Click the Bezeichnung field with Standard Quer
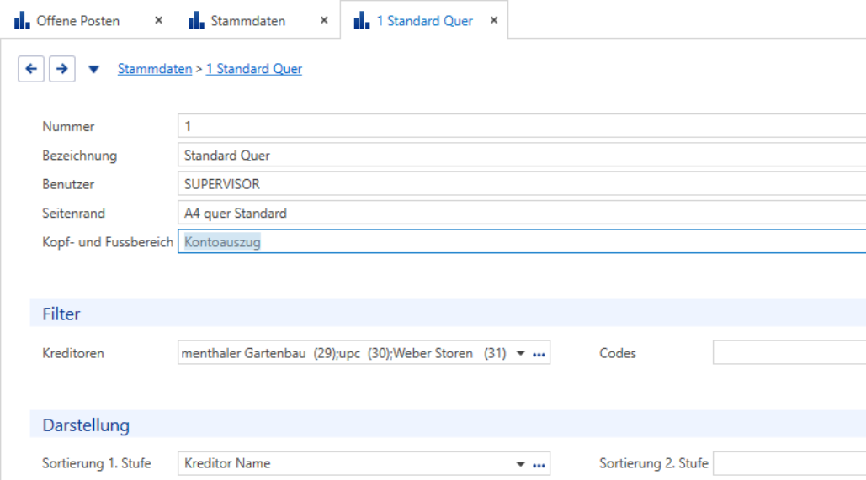The width and height of the screenshot is (866, 480). click(522, 156)
